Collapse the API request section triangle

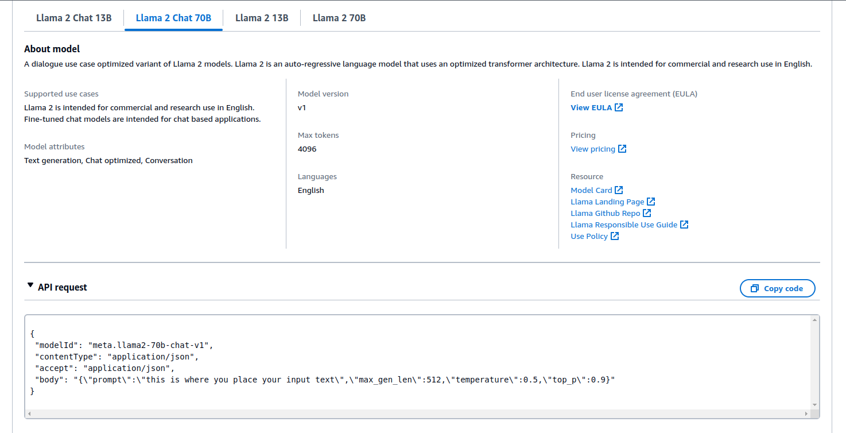coord(30,285)
